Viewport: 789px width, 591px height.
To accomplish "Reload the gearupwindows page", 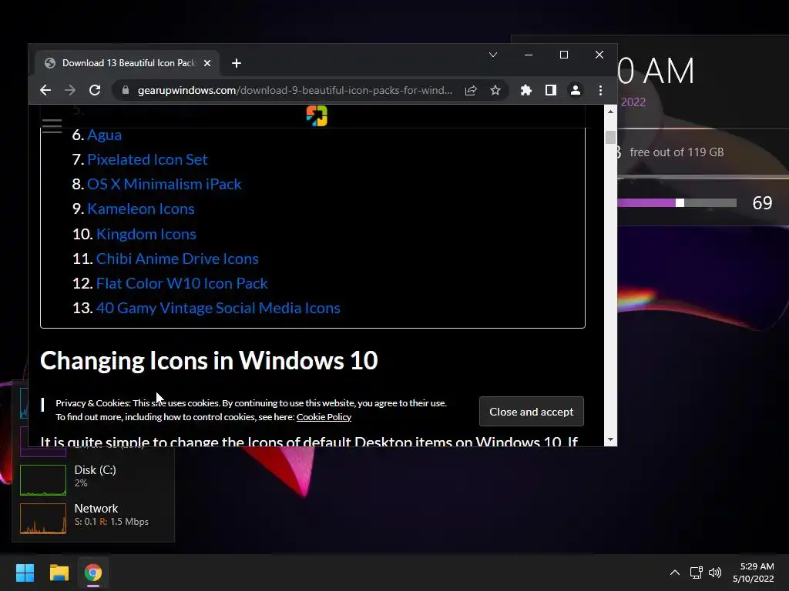I will [x=95, y=91].
